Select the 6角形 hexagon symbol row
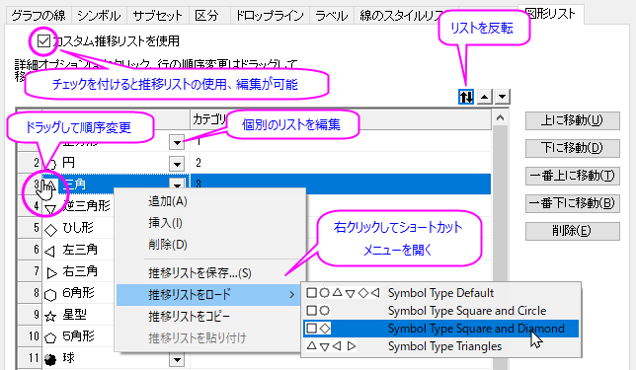 (78, 293)
